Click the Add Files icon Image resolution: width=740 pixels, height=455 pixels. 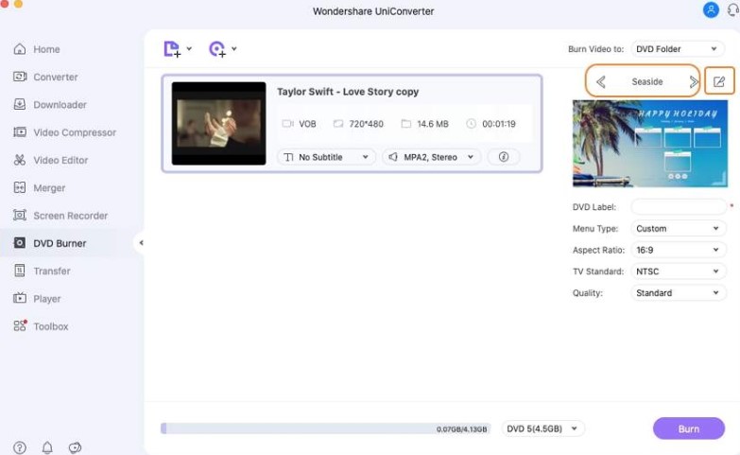point(172,48)
